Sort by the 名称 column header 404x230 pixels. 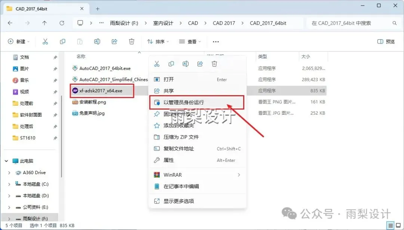tap(81, 56)
